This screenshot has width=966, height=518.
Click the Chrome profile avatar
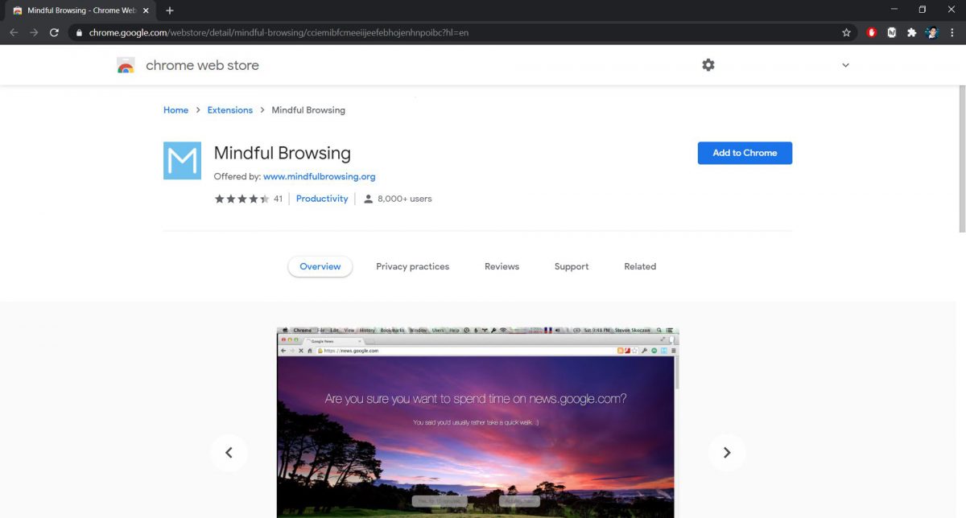click(x=931, y=33)
